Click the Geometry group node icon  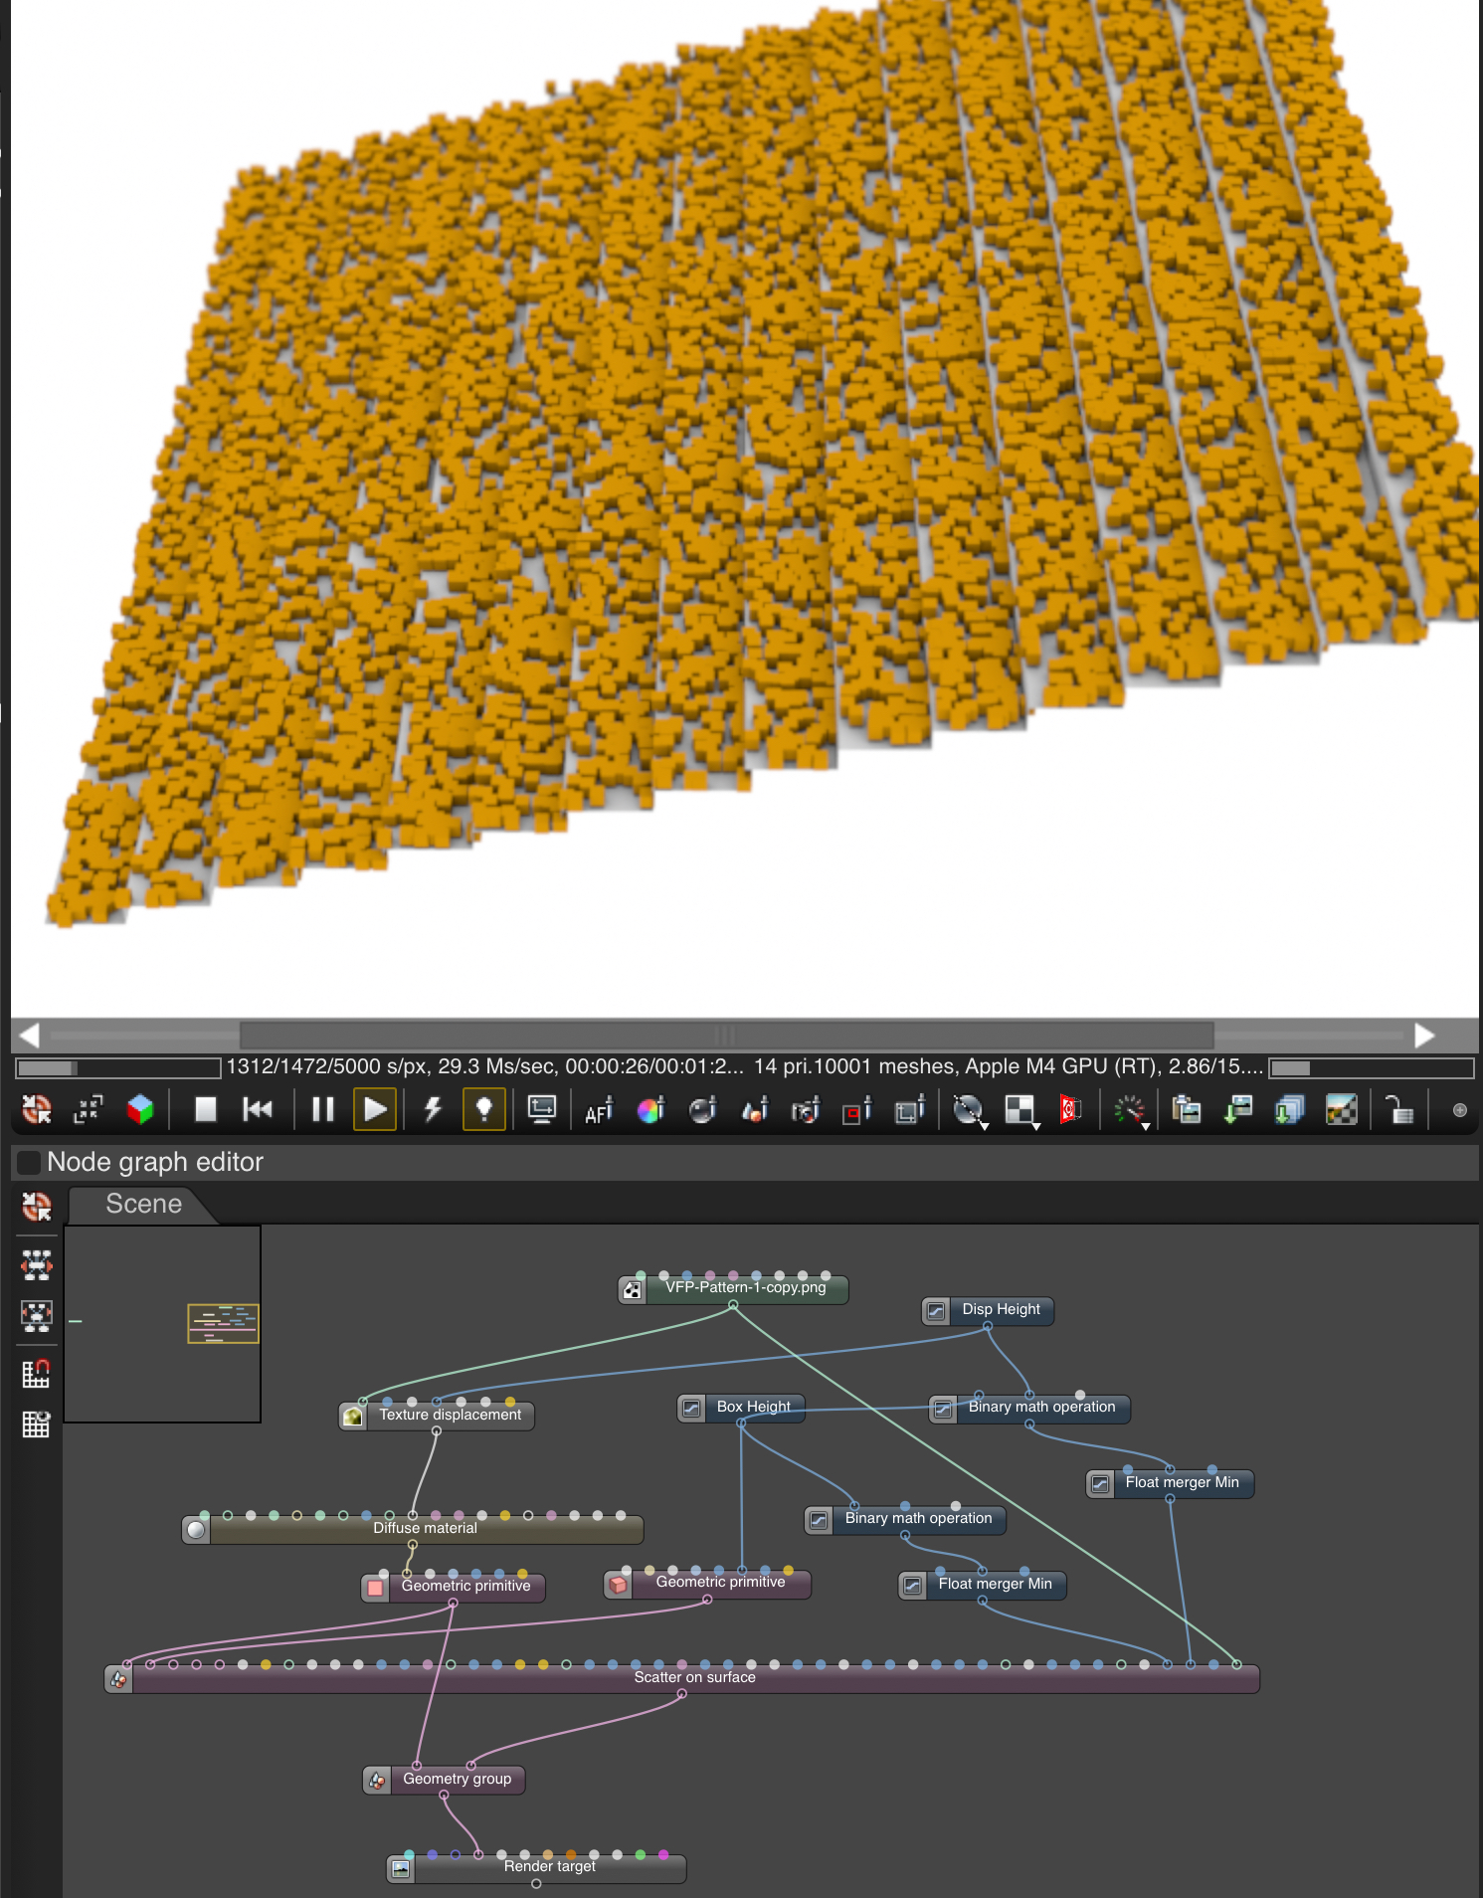(377, 1780)
